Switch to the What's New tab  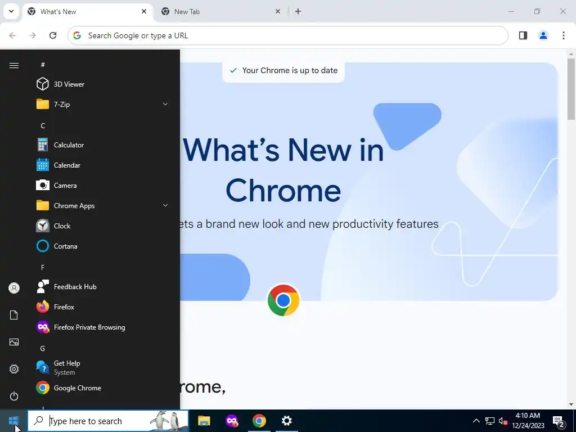(x=87, y=12)
